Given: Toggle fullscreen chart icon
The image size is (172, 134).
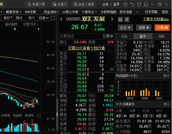Looking at the screenshot, I should click(53, 18).
